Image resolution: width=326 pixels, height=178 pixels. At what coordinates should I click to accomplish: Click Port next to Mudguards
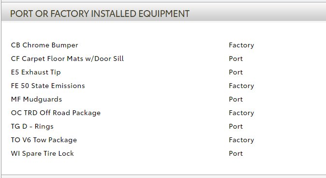(236, 99)
